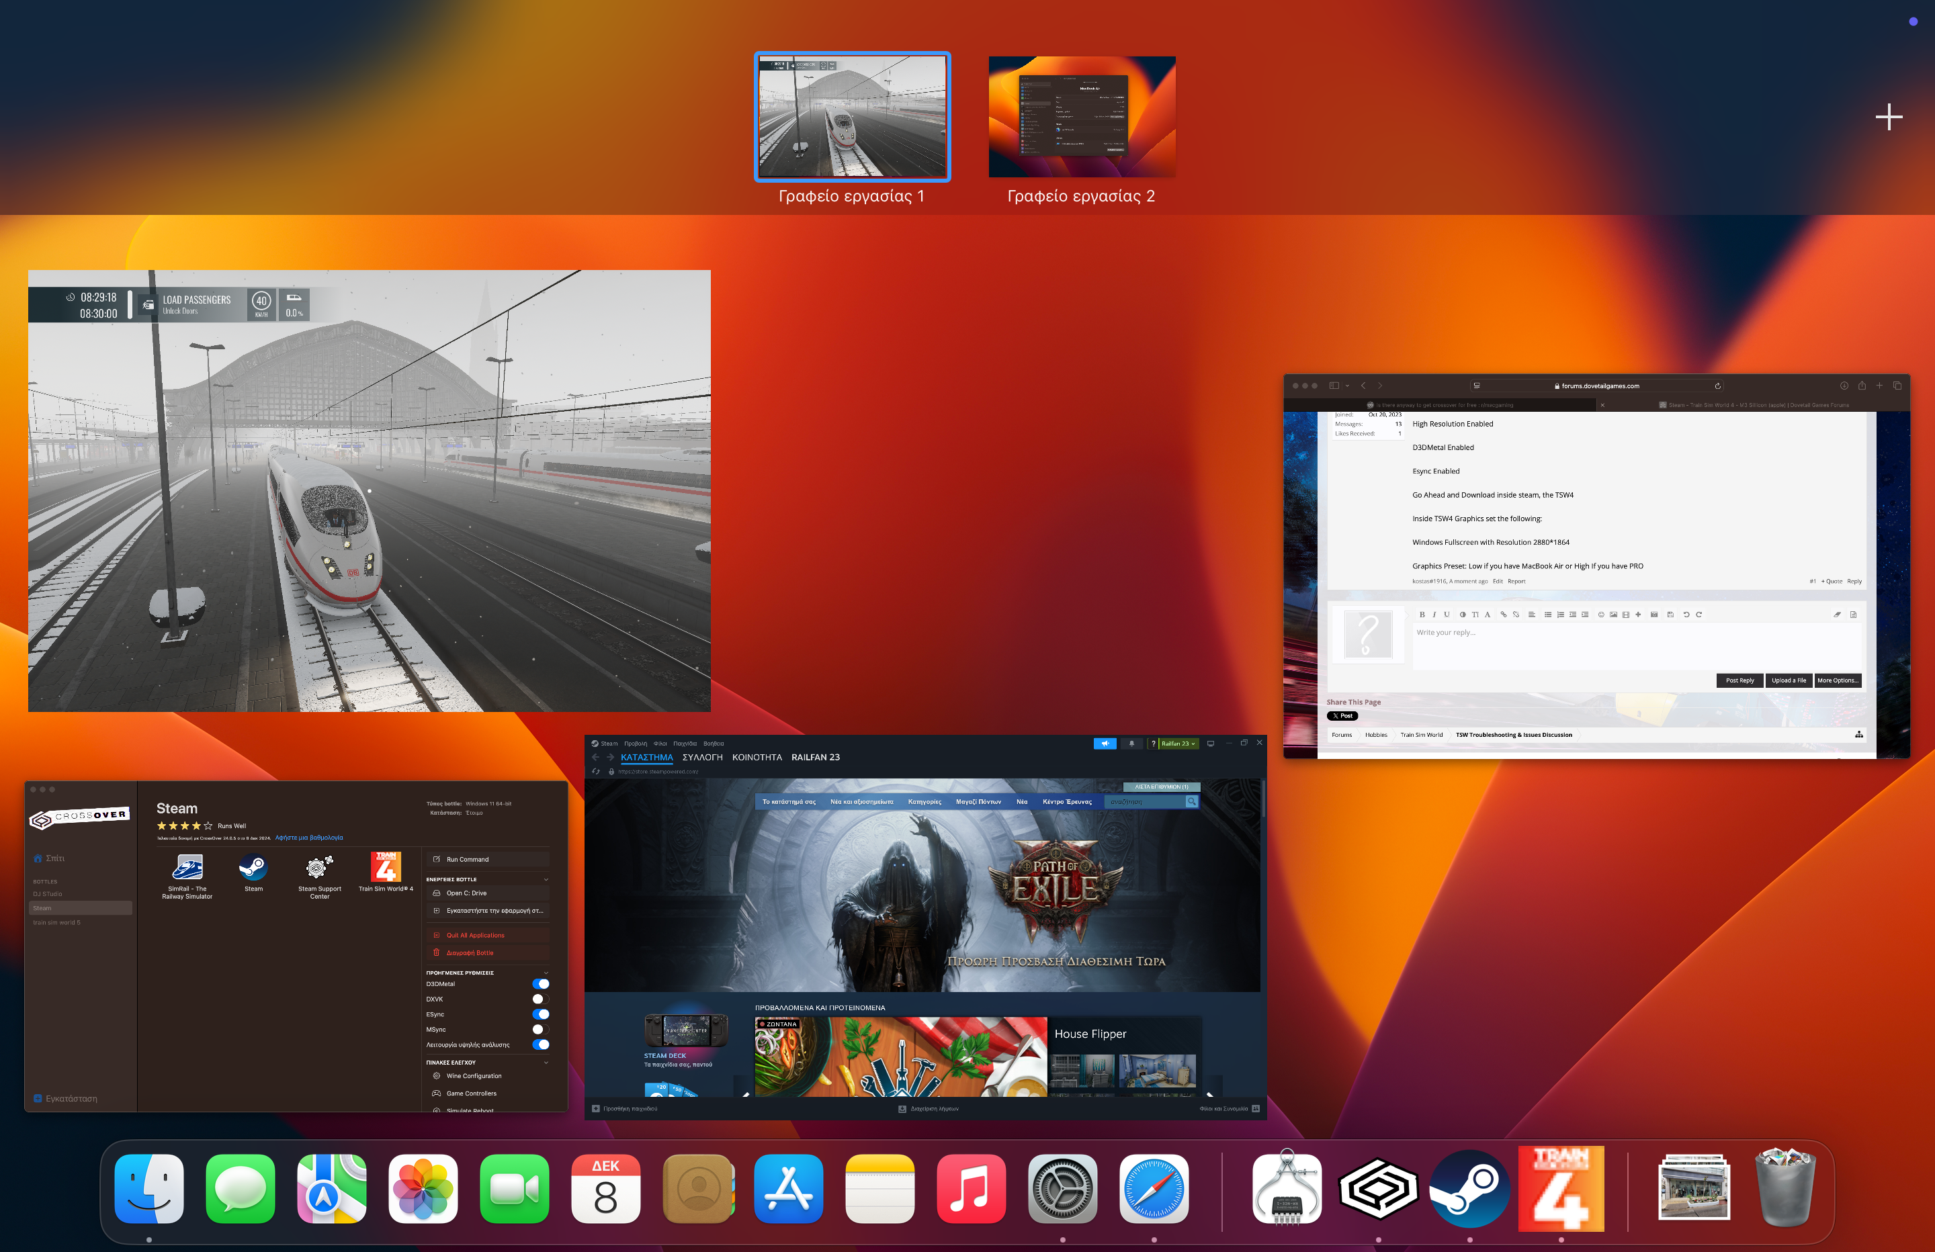Screen dimensions: 1935x1252
Task: Select the Γραφείο εργασίας 2 desktop thumbnail
Action: point(1081,117)
